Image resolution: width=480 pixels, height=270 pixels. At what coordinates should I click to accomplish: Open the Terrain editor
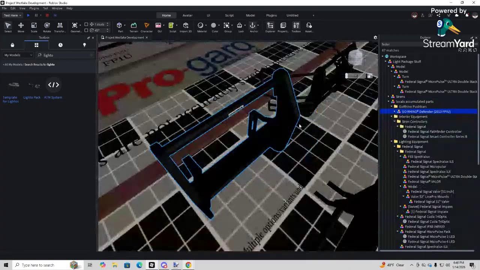coord(133,27)
